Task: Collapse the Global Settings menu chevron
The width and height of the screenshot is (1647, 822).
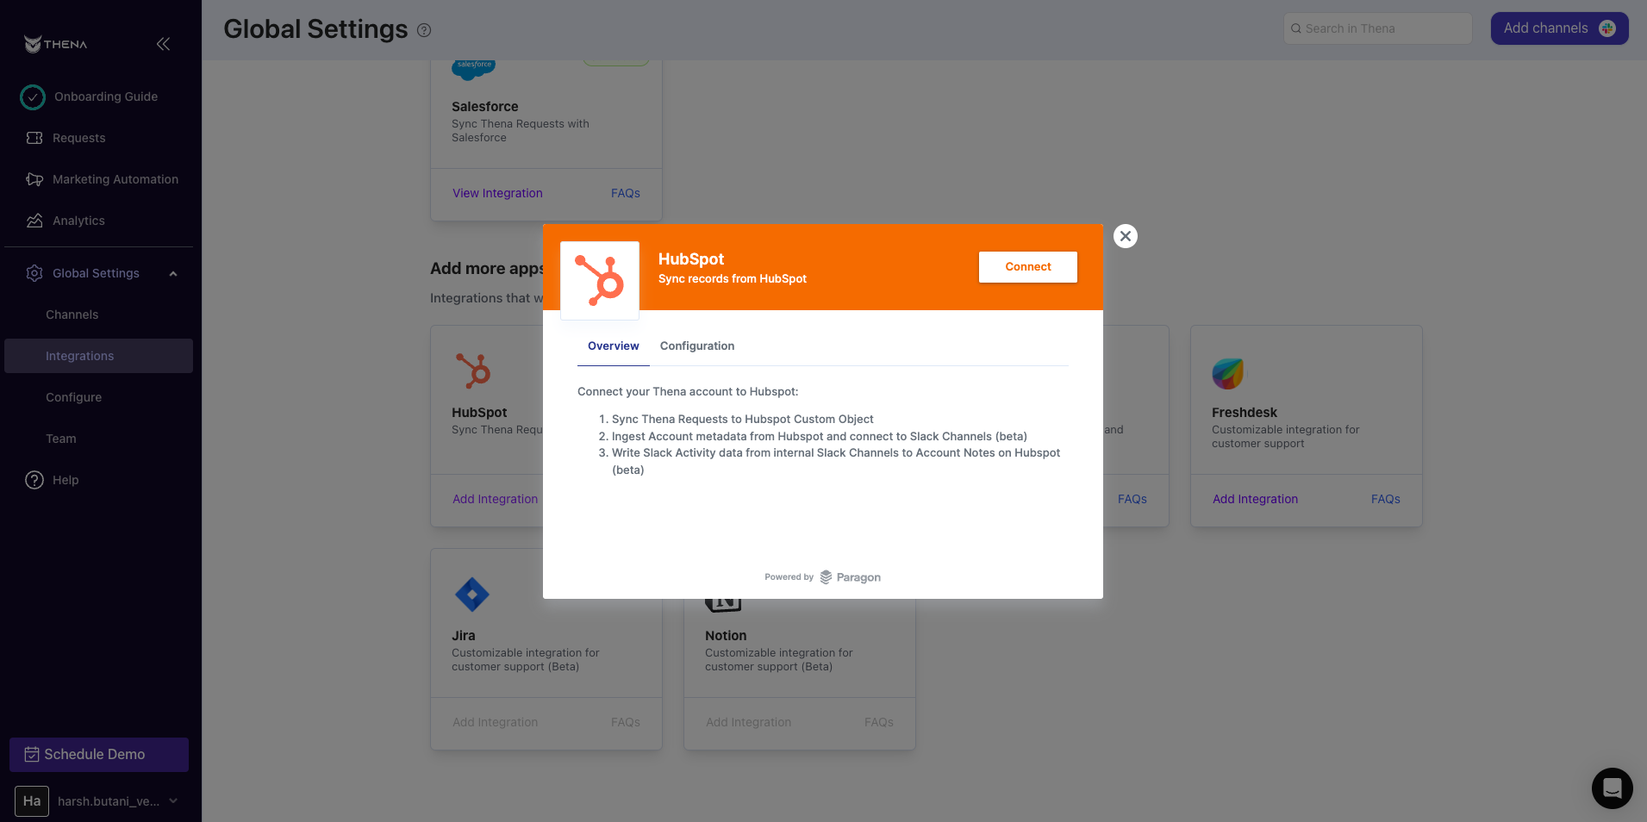Action: coord(173,274)
